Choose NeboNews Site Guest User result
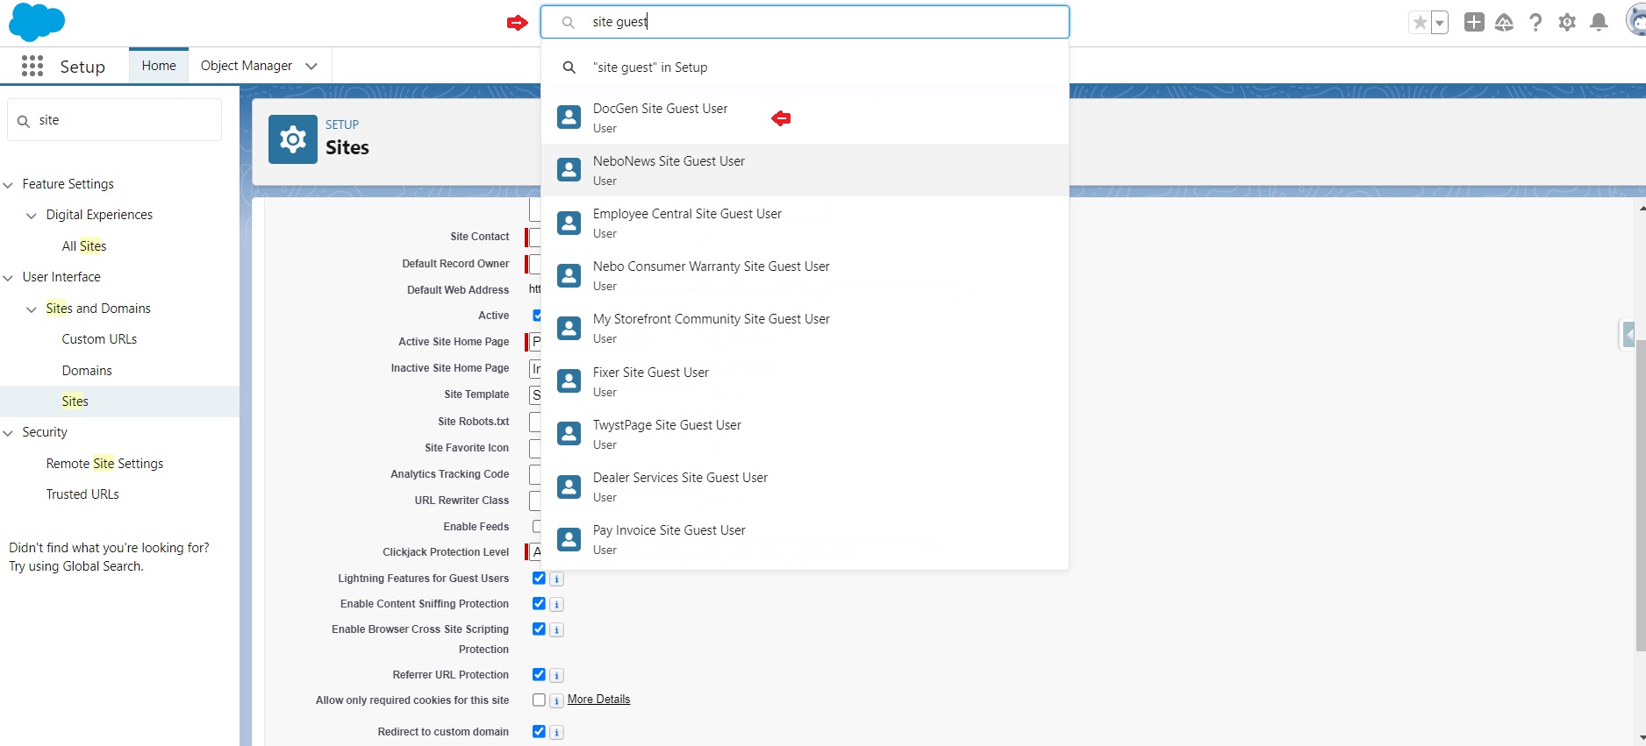 [x=805, y=170]
